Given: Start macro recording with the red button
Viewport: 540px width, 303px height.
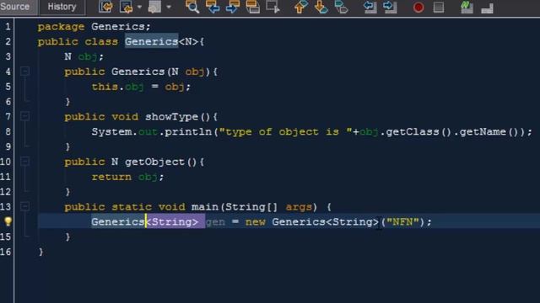Looking at the screenshot, I should pos(418,8).
